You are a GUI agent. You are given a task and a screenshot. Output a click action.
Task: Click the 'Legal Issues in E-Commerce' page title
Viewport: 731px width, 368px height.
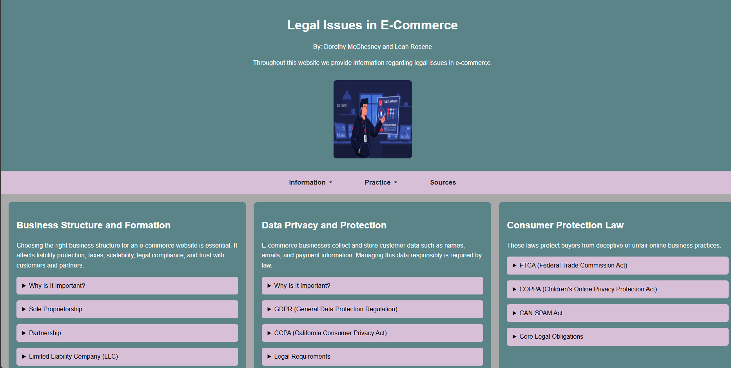[x=372, y=25]
